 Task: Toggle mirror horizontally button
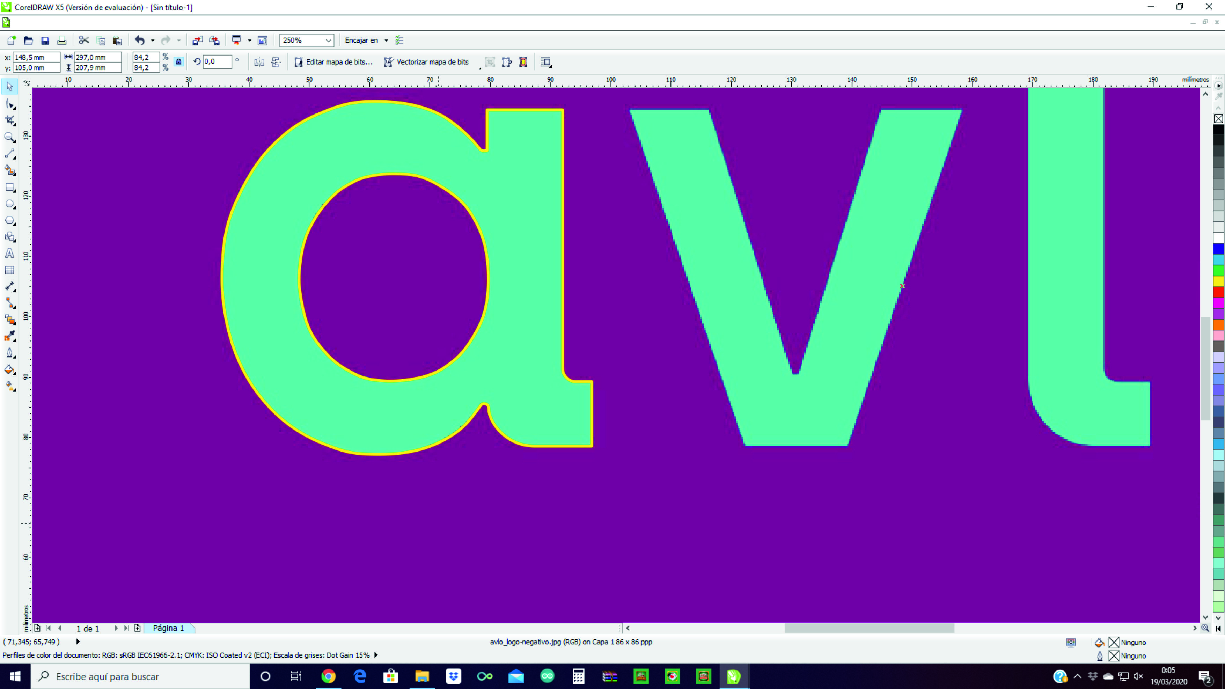(x=259, y=62)
